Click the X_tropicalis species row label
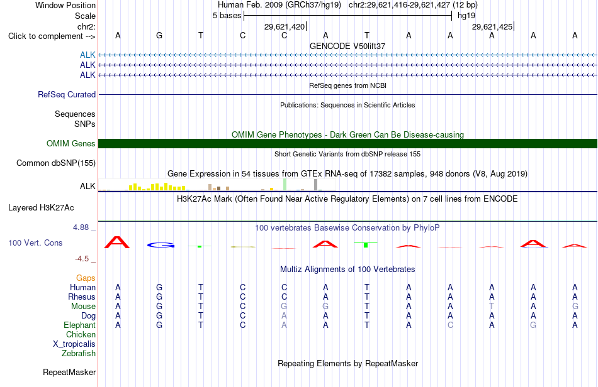This screenshot has width=598, height=387. pos(74,344)
